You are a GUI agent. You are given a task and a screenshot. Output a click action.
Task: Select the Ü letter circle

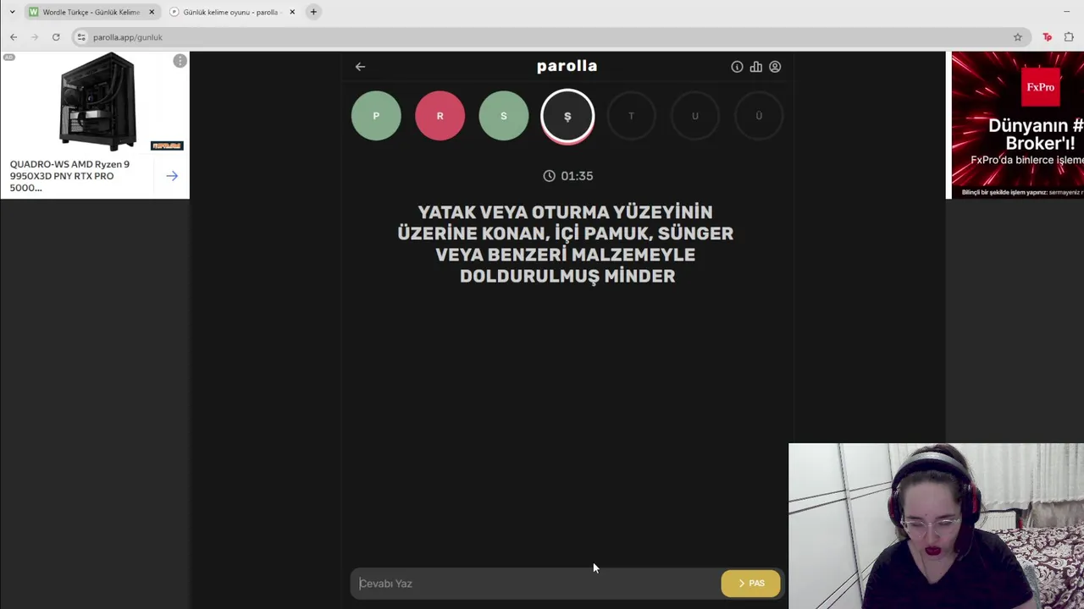pos(759,116)
